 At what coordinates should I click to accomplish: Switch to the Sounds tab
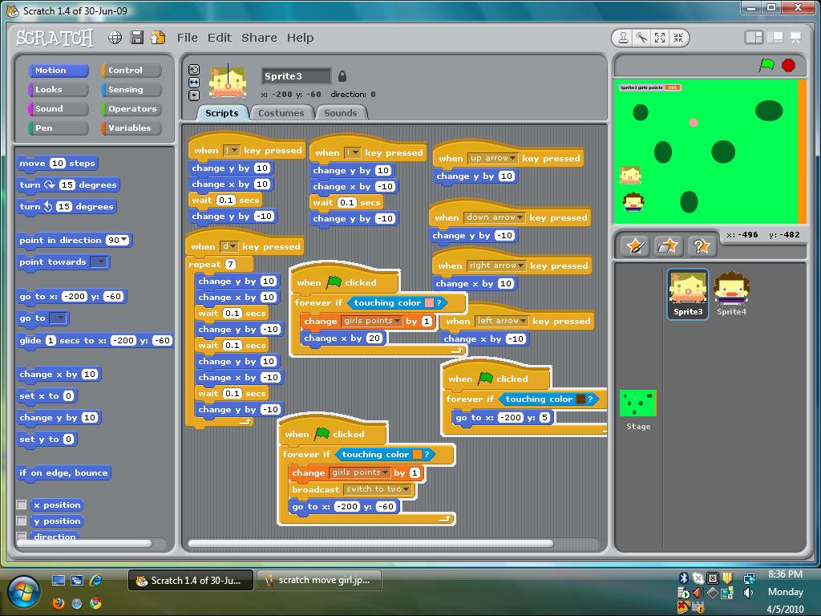pyautogui.click(x=340, y=112)
